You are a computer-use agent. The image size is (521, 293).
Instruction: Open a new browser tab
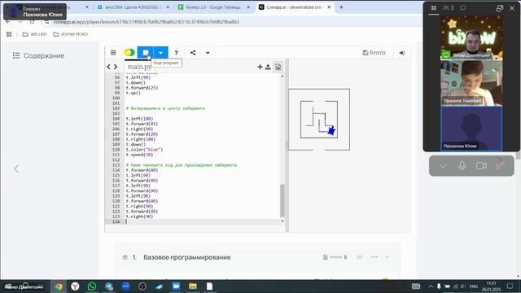tap(341, 7)
